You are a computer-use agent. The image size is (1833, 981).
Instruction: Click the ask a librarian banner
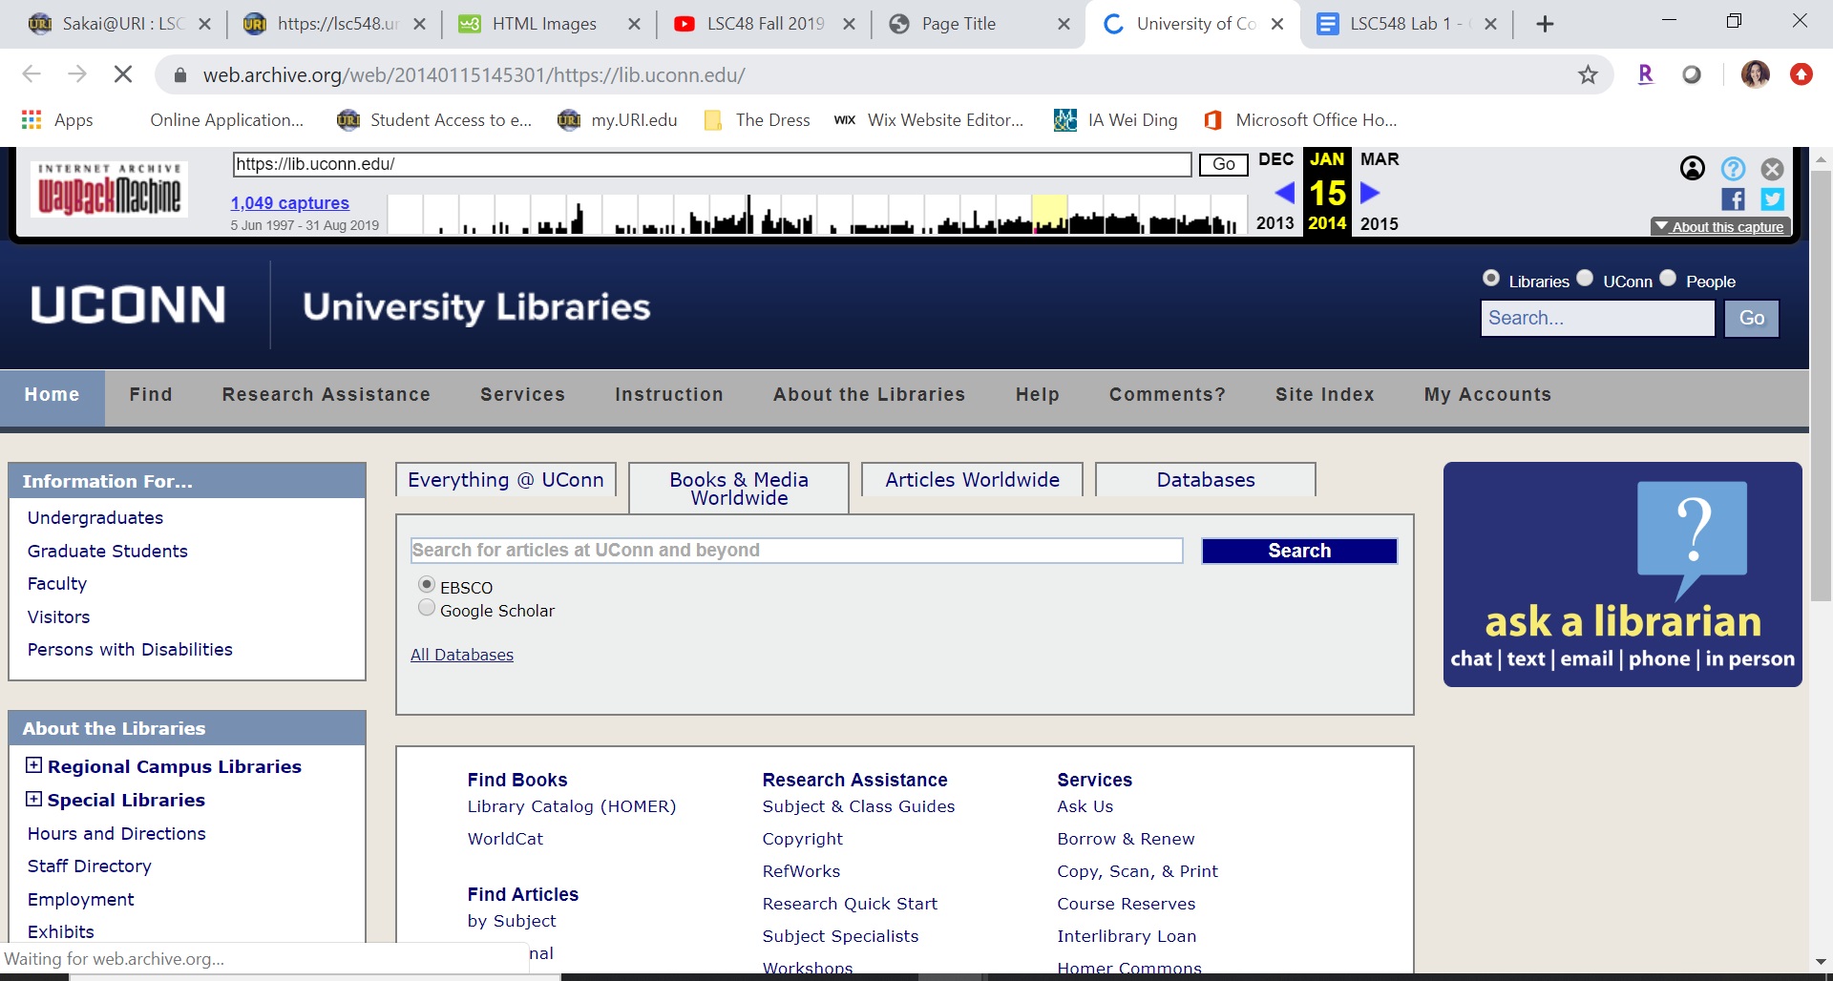1623,574
